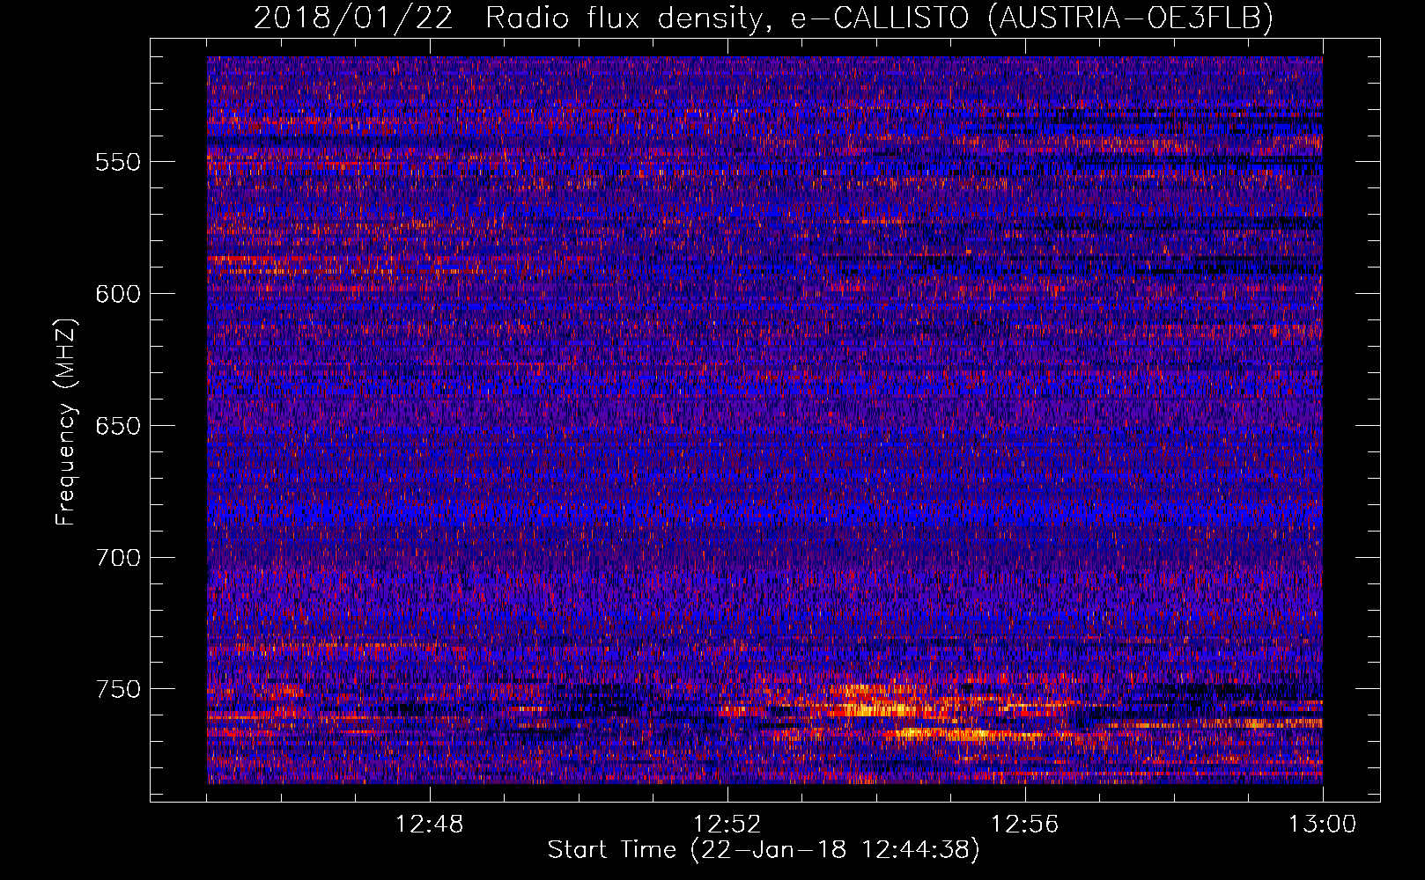Click the e-CALLISTO text in the title
1425x880 pixels.
click(879, 18)
